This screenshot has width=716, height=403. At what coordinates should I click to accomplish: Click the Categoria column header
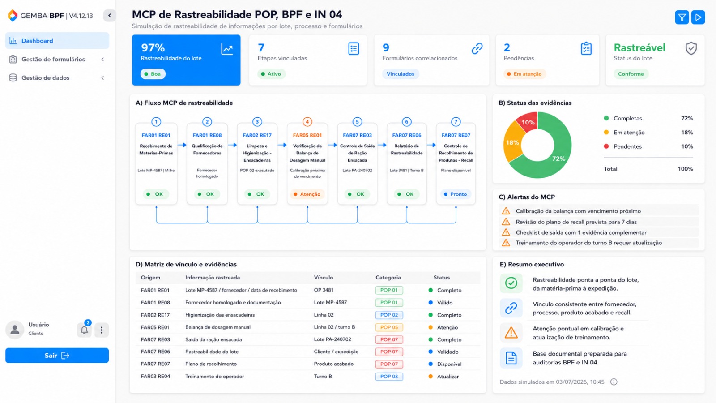pos(388,278)
